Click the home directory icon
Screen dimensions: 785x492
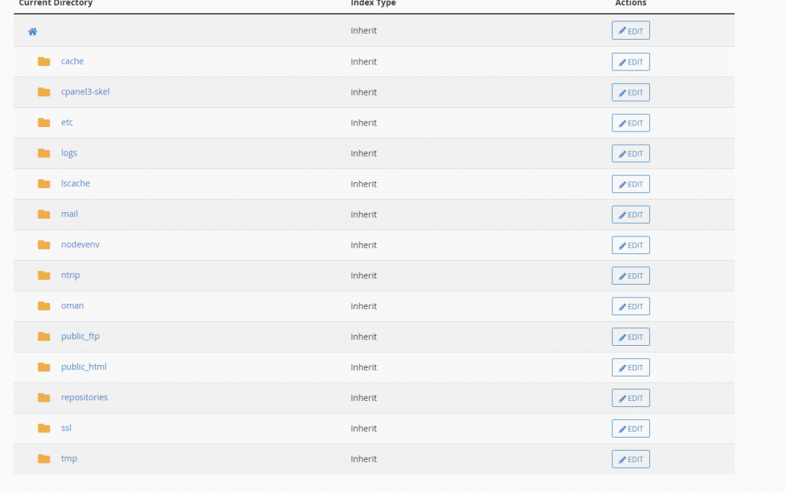click(32, 31)
